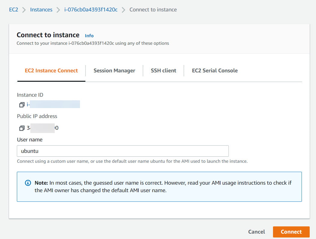
Task: Click the Cancel button
Action: [x=256, y=232]
